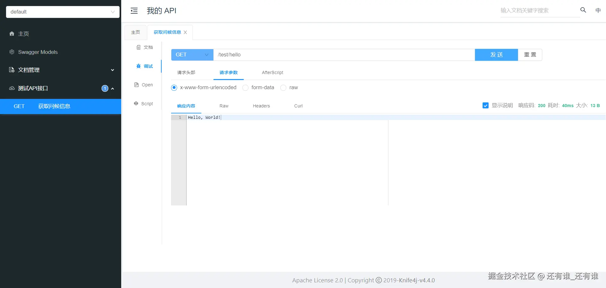Select the raw radio button
The width and height of the screenshot is (606, 288).
283,88
